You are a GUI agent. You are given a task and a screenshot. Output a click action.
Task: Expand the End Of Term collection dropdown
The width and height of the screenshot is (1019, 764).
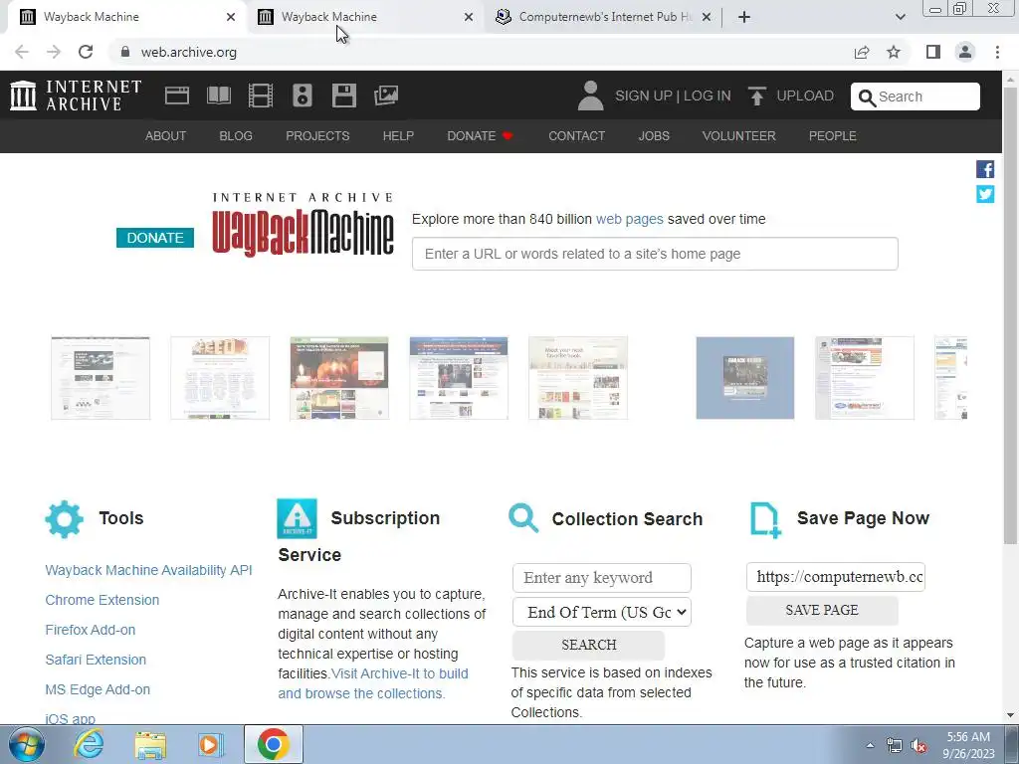tap(602, 612)
